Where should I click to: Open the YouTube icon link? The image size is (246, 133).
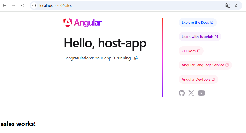point(201,93)
